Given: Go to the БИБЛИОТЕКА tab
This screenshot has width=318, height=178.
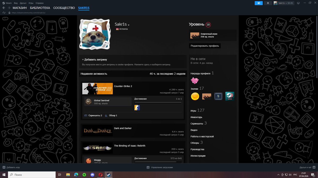Looking at the screenshot, I should tap(40, 8).
